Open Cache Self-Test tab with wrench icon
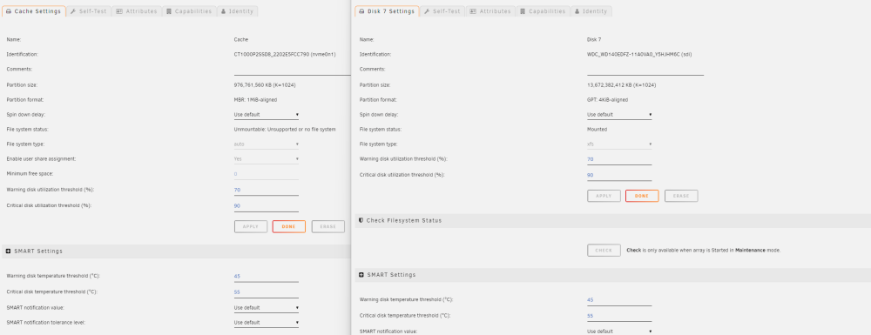The image size is (871, 335). tap(88, 11)
